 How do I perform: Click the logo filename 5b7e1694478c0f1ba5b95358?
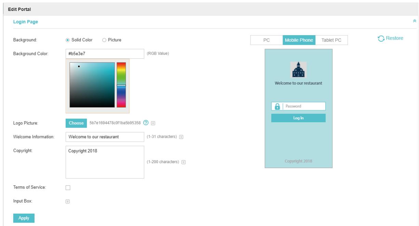point(115,123)
